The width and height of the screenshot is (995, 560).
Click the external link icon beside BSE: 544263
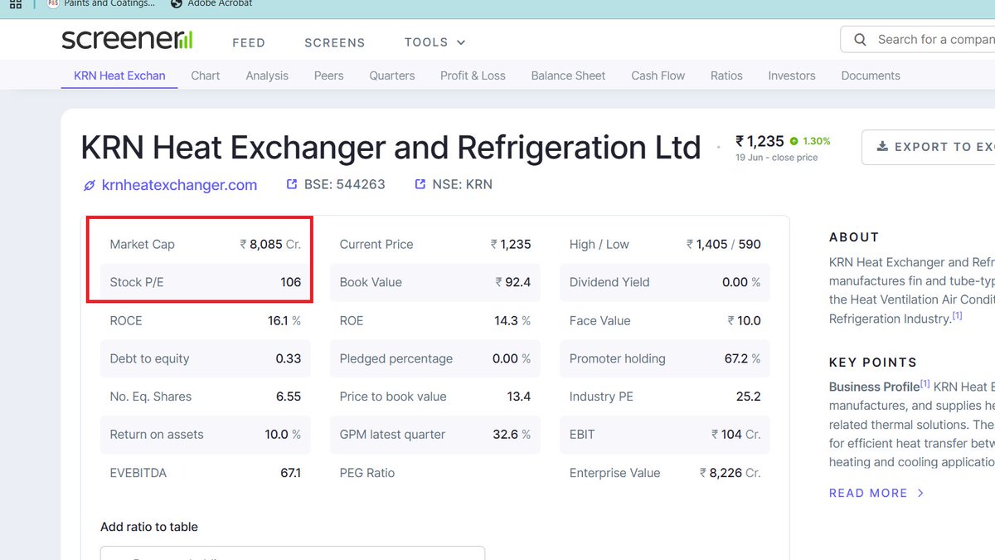click(292, 184)
